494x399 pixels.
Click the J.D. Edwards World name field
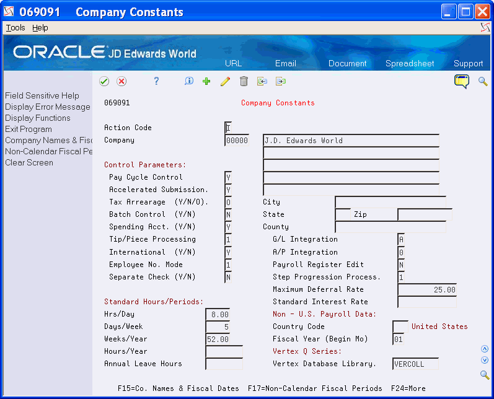[x=351, y=141]
